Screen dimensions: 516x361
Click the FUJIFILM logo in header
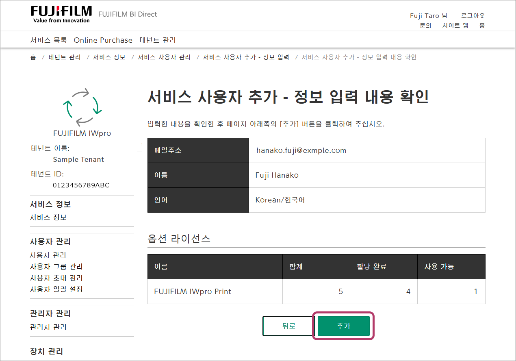click(61, 14)
